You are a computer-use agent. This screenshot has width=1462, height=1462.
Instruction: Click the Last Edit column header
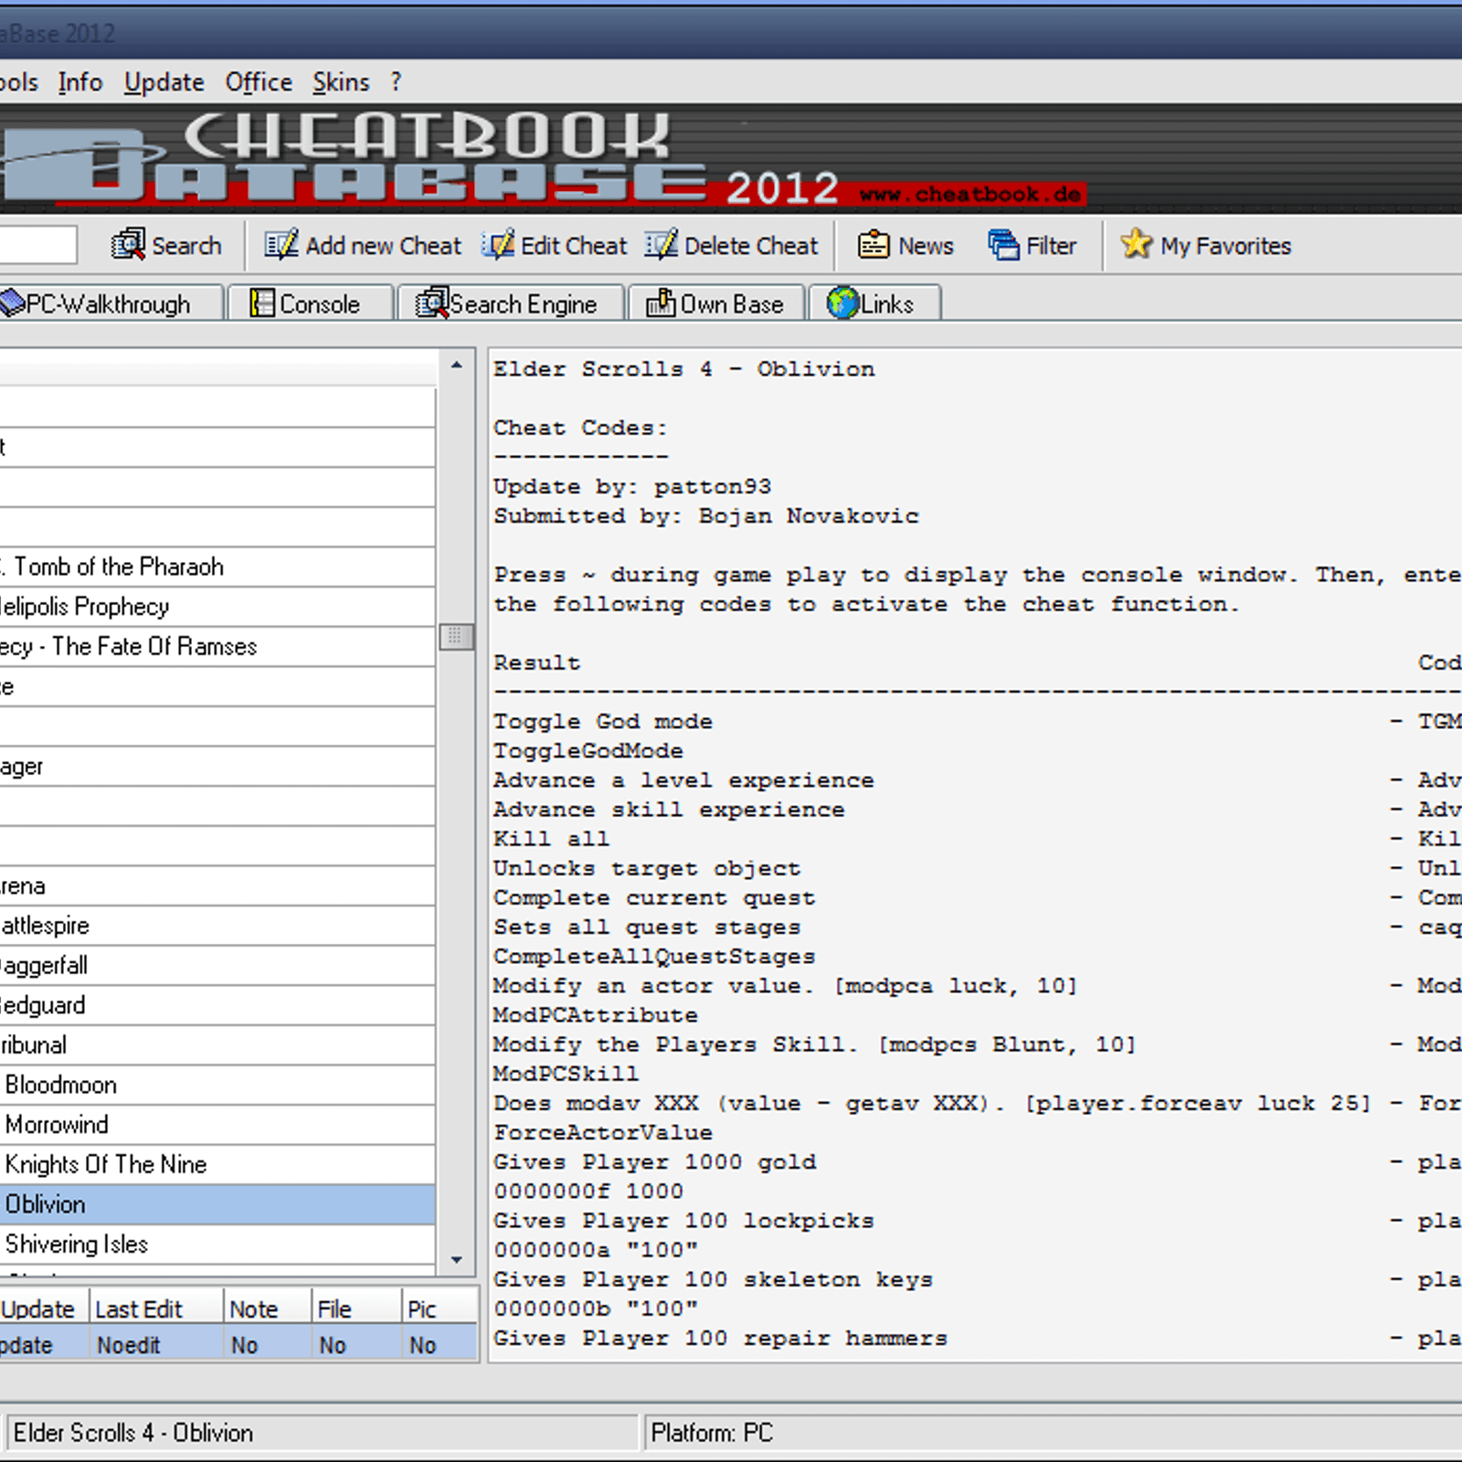(x=156, y=1308)
